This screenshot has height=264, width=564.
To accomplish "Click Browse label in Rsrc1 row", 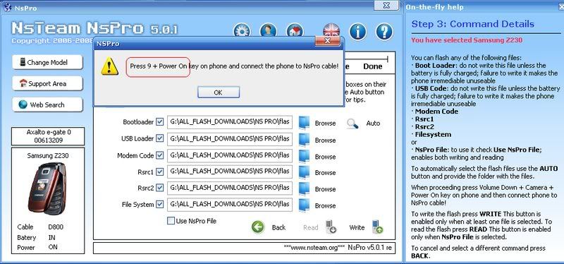I will pyautogui.click(x=325, y=172).
